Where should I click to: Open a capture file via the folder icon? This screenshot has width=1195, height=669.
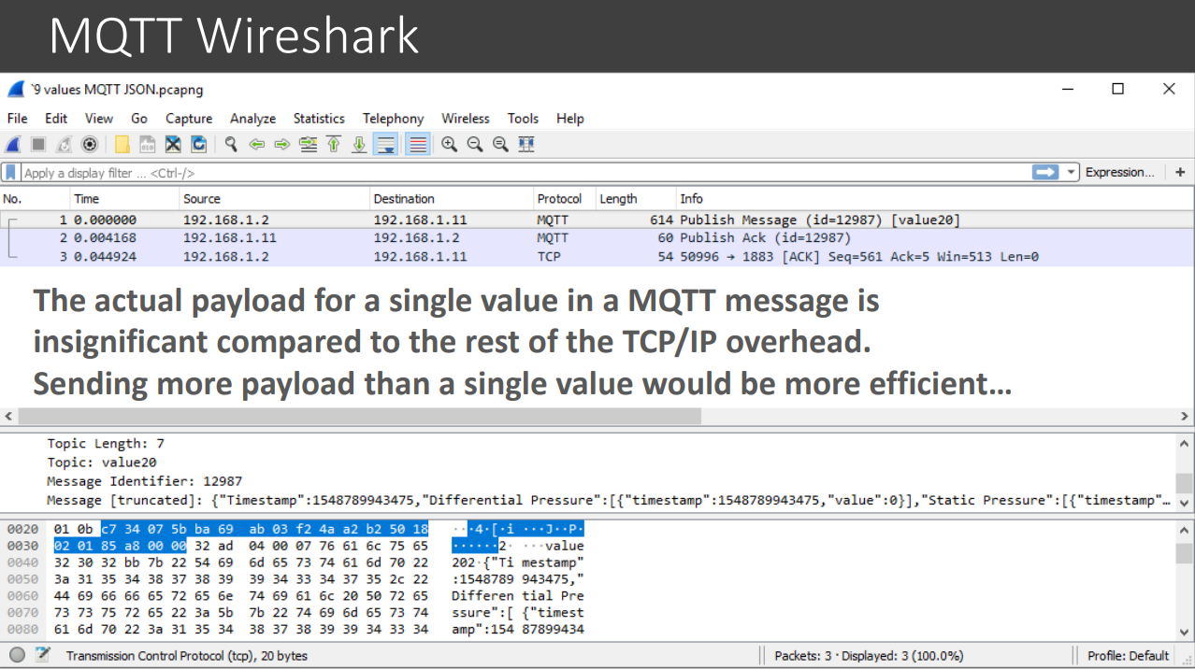122,145
